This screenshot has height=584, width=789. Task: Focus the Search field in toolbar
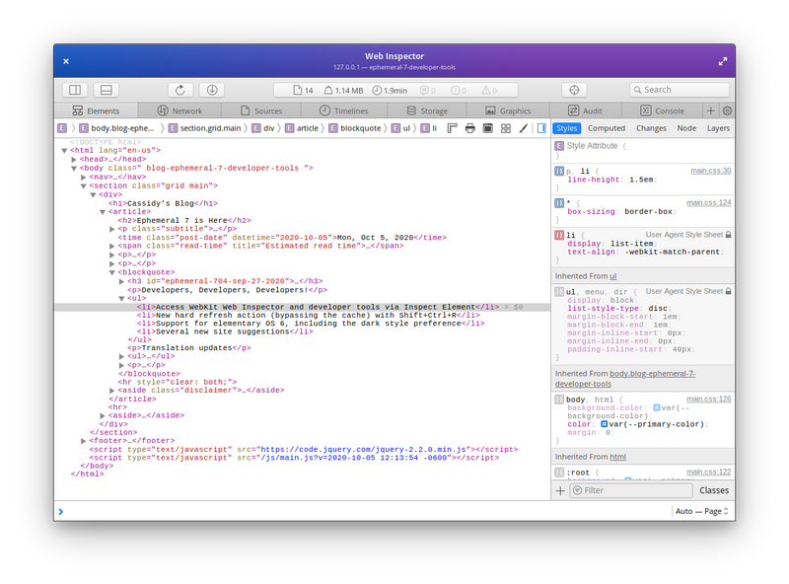point(679,90)
